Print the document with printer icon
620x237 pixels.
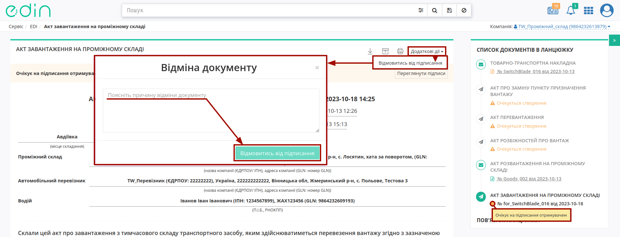click(400, 51)
